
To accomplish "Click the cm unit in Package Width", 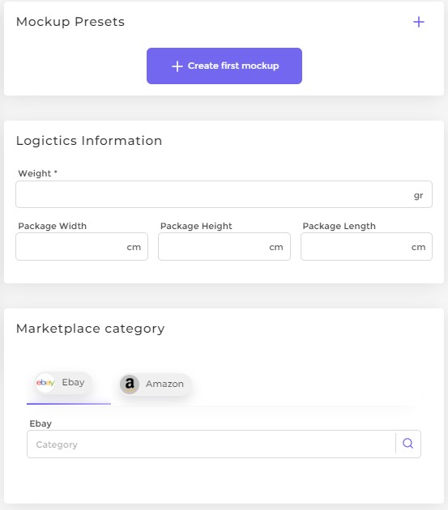I will [134, 247].
